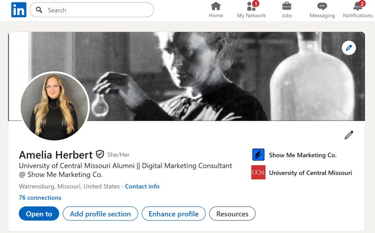View Contact info
Image resolution: width=375 pixels, height=233 pixels.
[x=142, y=186]
